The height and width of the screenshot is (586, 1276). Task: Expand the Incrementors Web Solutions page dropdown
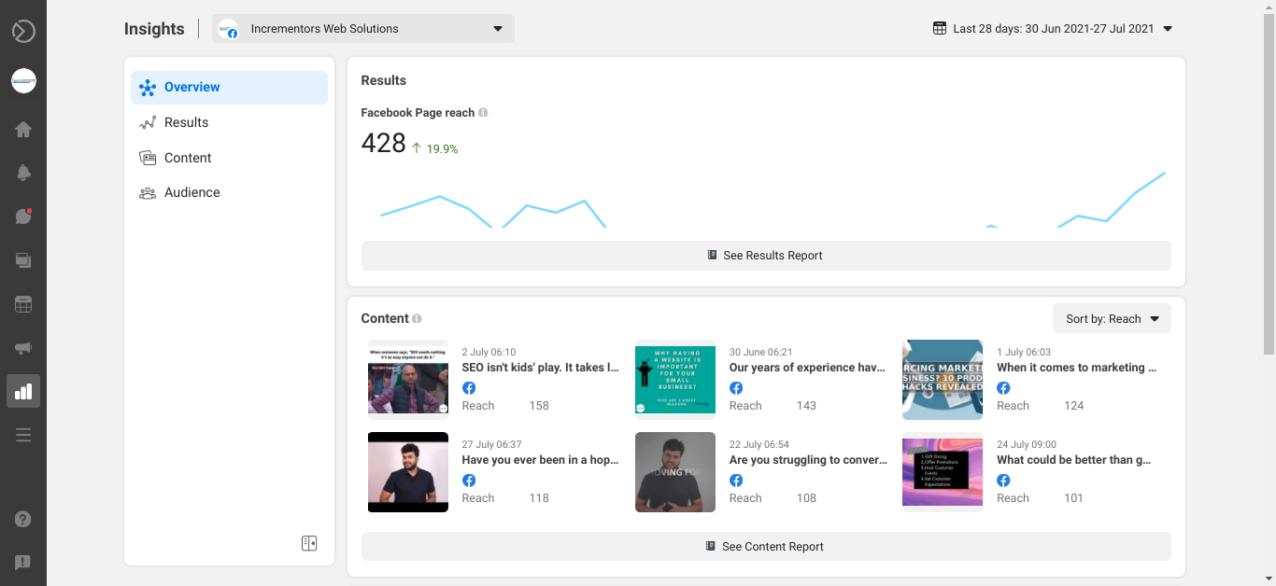click(363, 29)
